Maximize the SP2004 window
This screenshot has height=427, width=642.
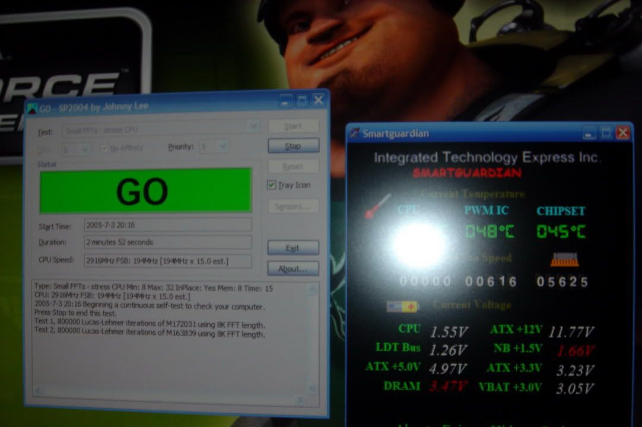pos(303,100)
